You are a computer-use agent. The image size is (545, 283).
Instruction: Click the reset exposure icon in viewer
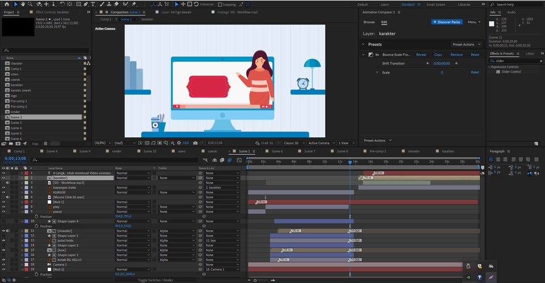click(179, 143)
